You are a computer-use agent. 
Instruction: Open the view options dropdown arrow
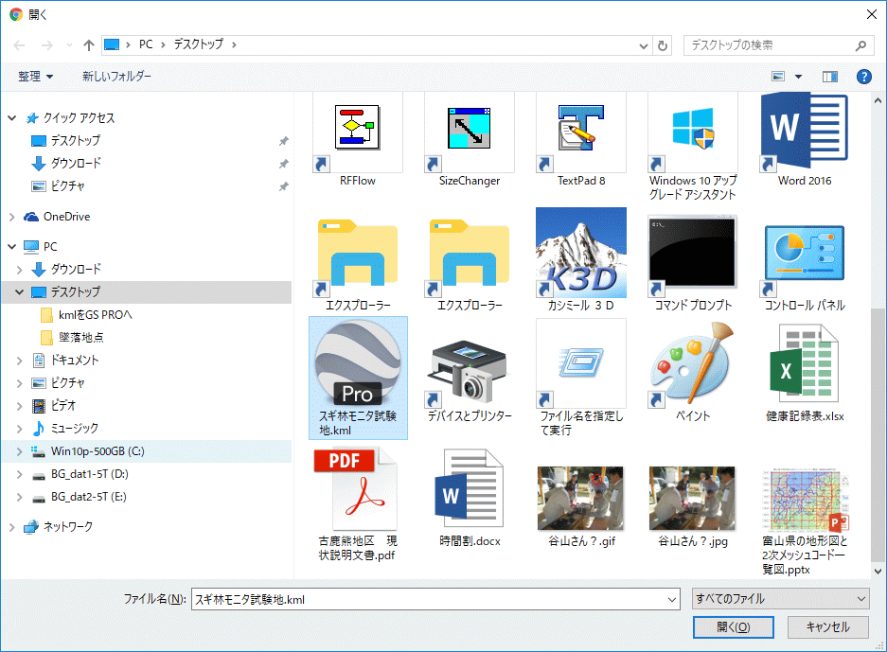point(798,77)
